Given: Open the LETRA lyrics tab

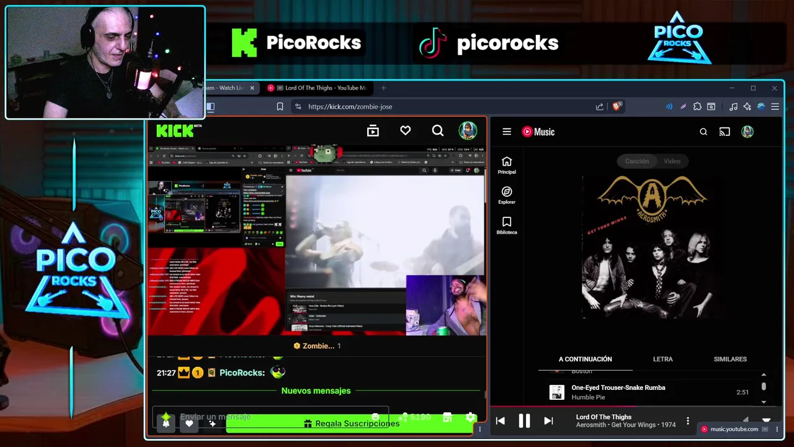Looking at the screenshot, I should (x=662, y=359).
